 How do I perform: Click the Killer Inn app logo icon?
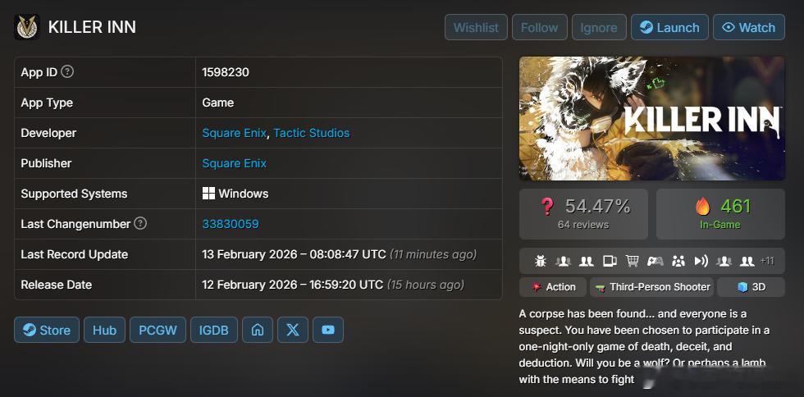[26, 27]
